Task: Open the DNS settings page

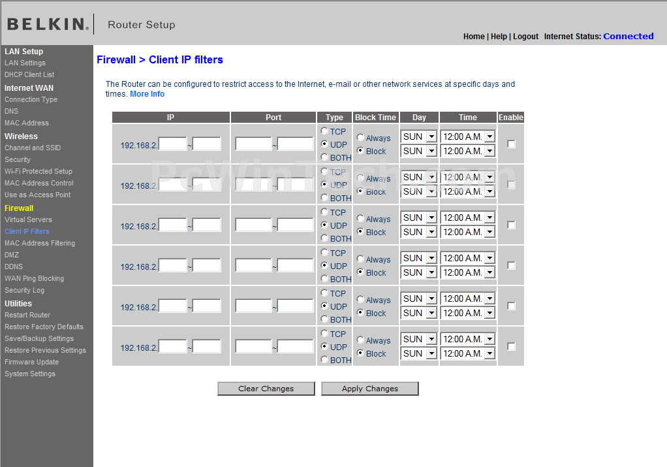Action: 11,111
